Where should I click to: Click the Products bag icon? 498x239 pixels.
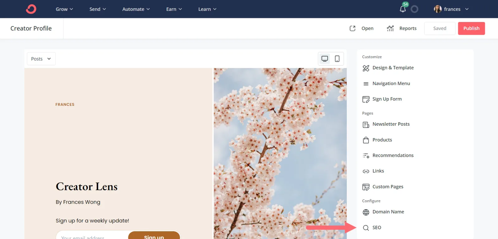coord(366,140)
